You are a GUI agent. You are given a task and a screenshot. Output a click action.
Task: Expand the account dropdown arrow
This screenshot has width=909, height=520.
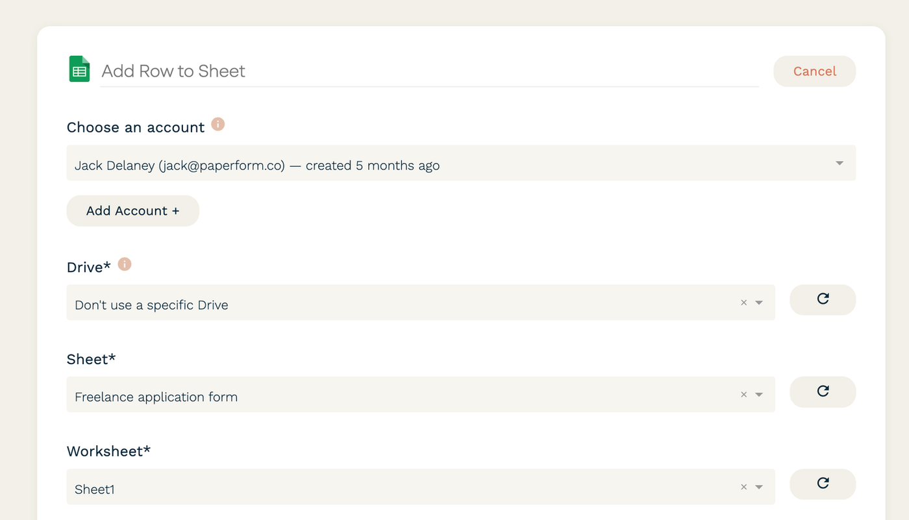[840, 163]
